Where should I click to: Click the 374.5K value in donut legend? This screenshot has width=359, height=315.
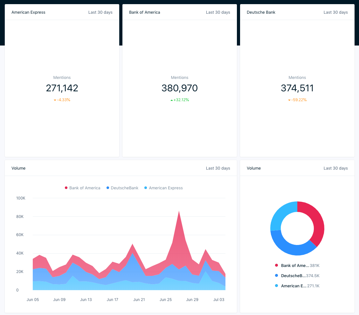[313, 276]
